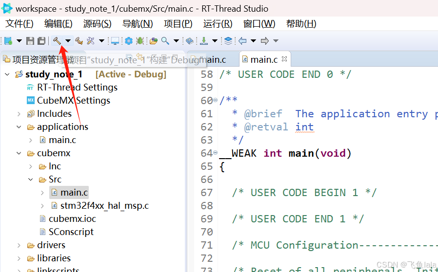Click the New project toolbar icon
438x272 pixels.
pos(8,41)
